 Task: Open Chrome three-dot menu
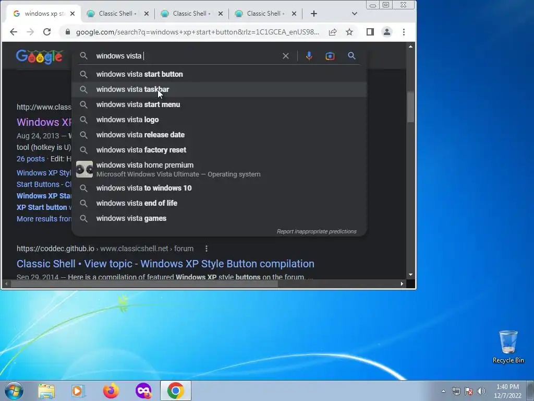coord(404,32)
